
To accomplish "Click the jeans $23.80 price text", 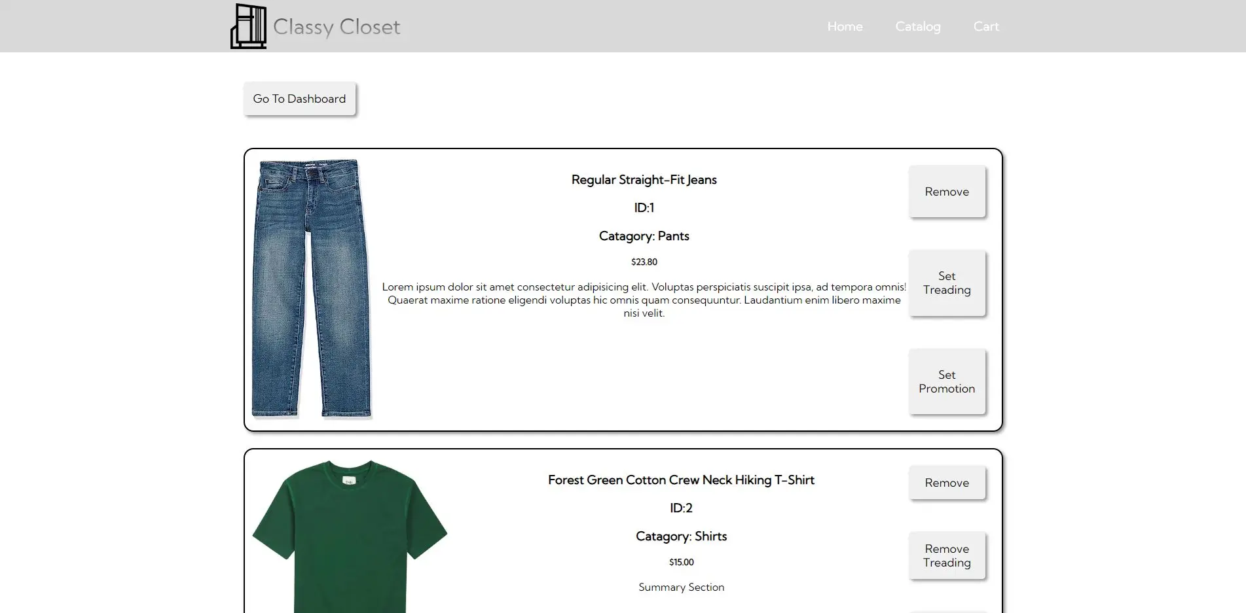I will pyautogui.click(x=644, y=262).
